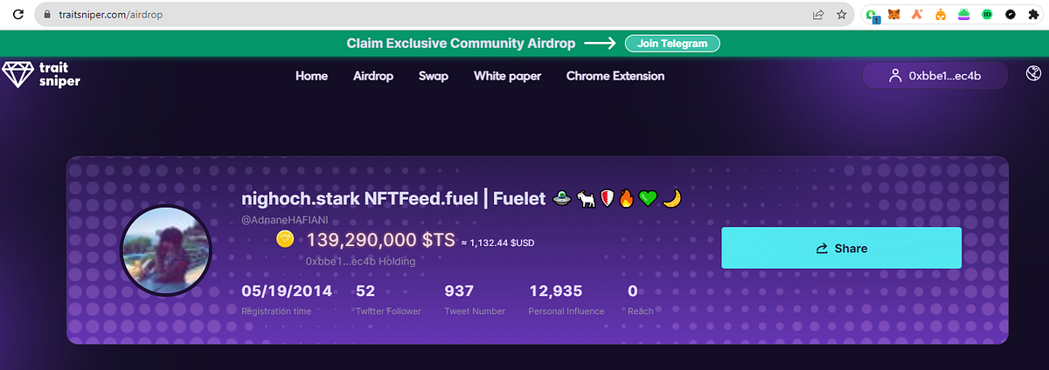The image size is (1049, 370).
Task: Reload the page
Action: click(x=17, y=15)
